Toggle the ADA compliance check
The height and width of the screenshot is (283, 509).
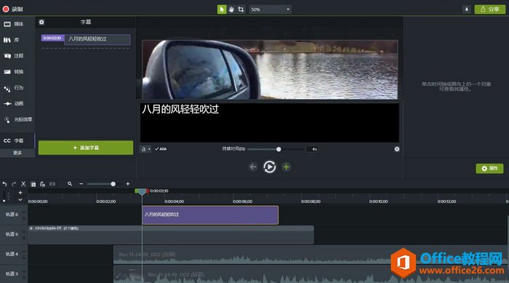coord(161,149)
